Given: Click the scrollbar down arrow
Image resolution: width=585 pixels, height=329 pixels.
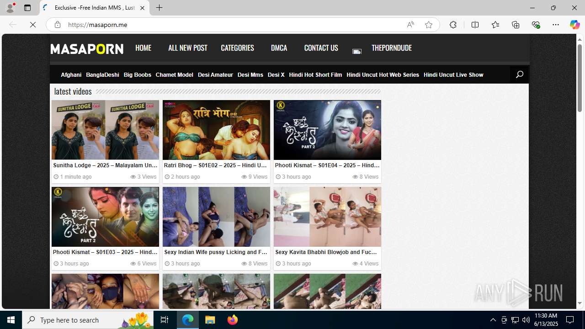Looking at the screenshot, I should pos(580,303).
